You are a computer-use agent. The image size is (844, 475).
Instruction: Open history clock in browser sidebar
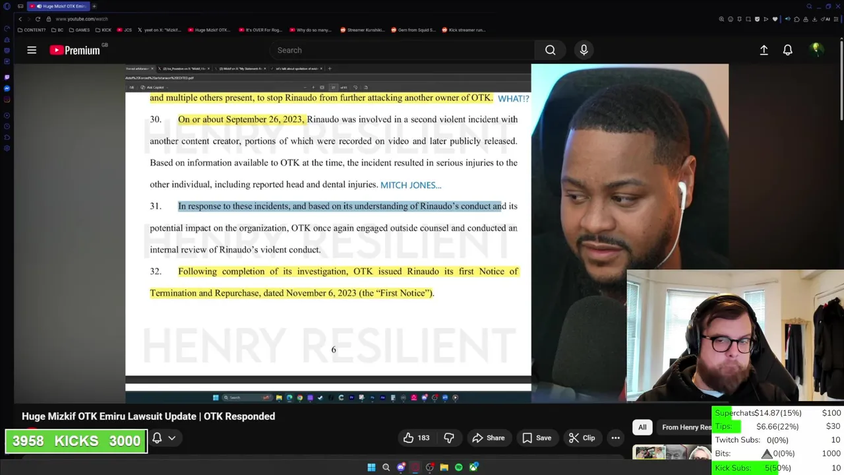click(x=7, y=126)
